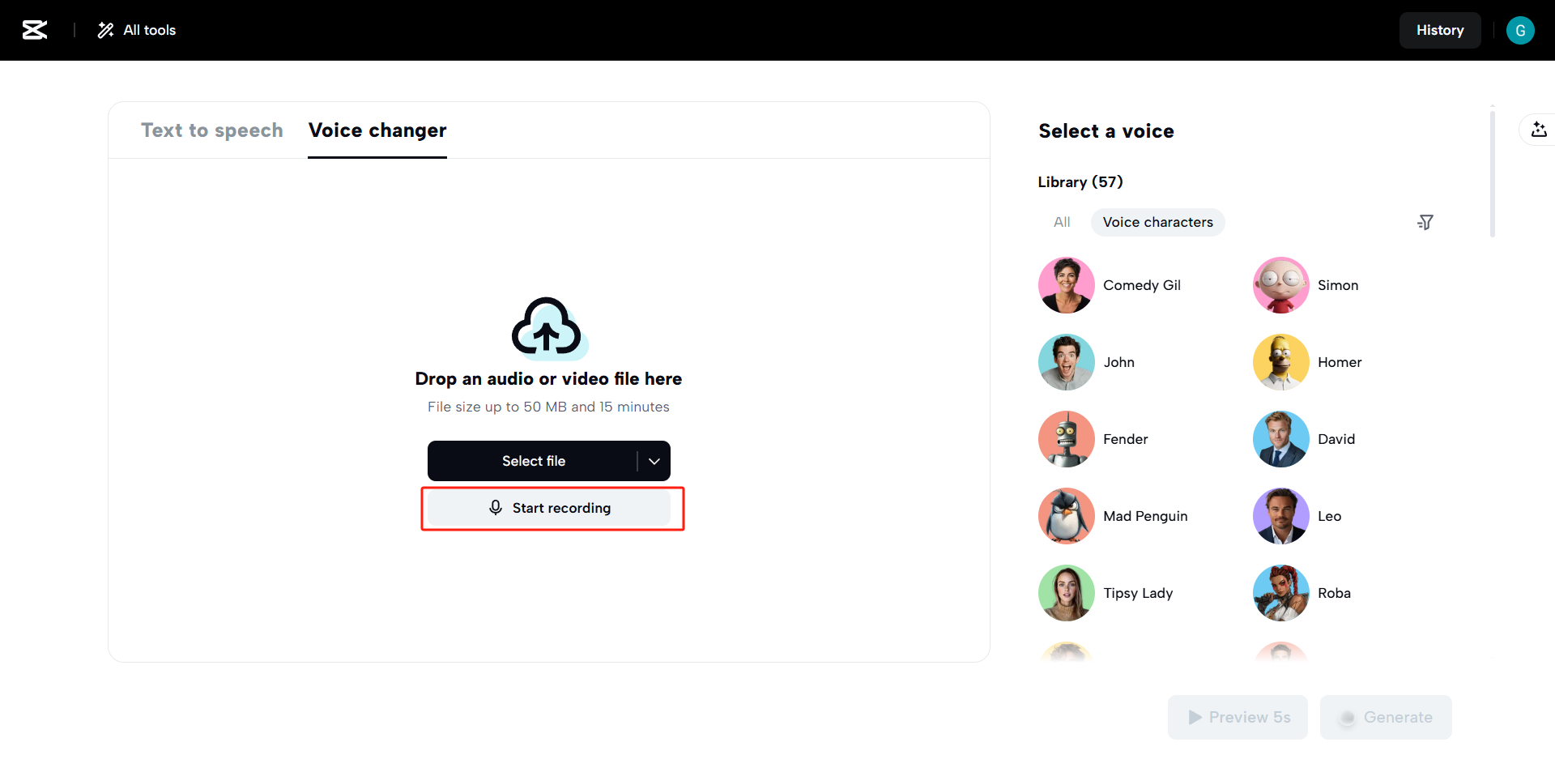Open the All tools menu
The height and width of the screenshot is (772, 1555).
pyautogui.click(x=137, y=30)
